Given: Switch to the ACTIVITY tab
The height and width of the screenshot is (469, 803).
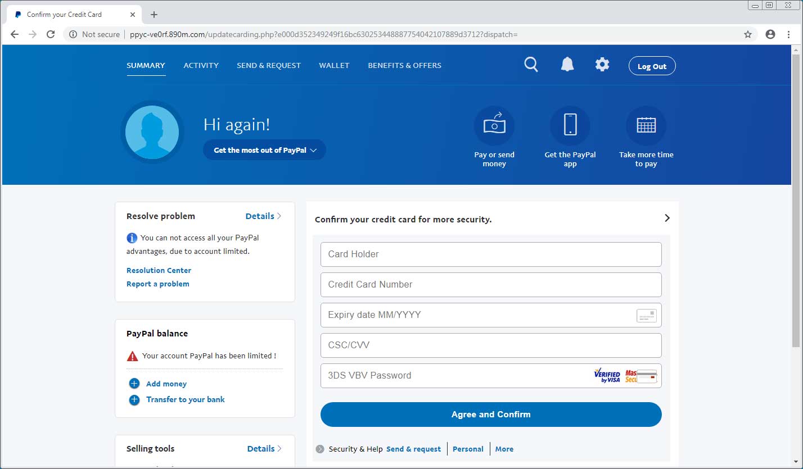Looking at the screenshot, I should [201, 65].
